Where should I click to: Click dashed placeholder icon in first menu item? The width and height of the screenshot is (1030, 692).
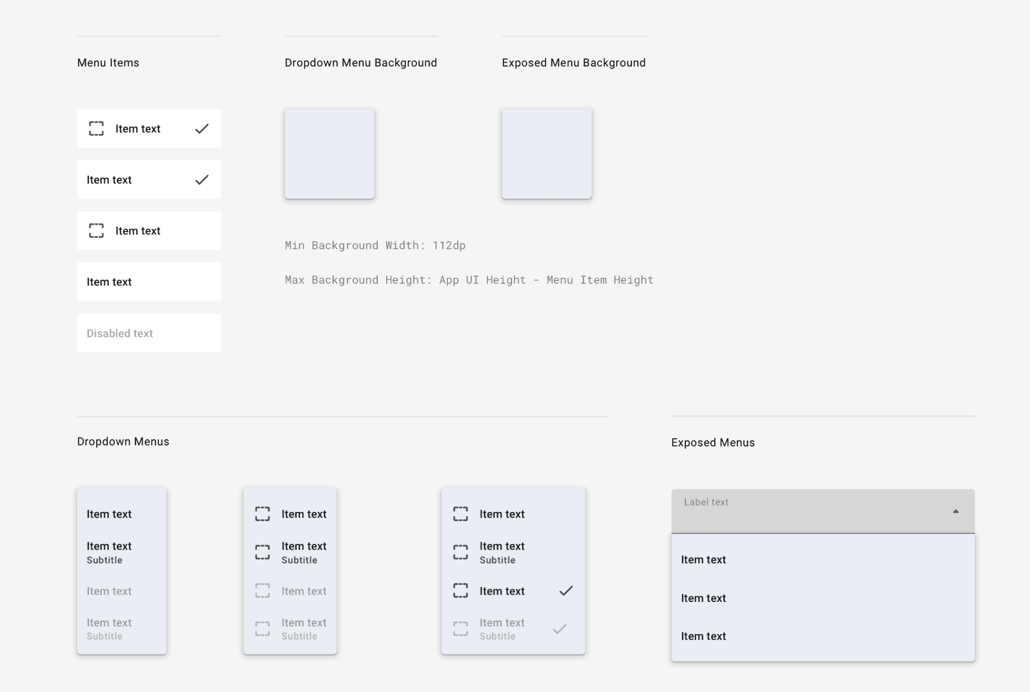pos(96,129)
